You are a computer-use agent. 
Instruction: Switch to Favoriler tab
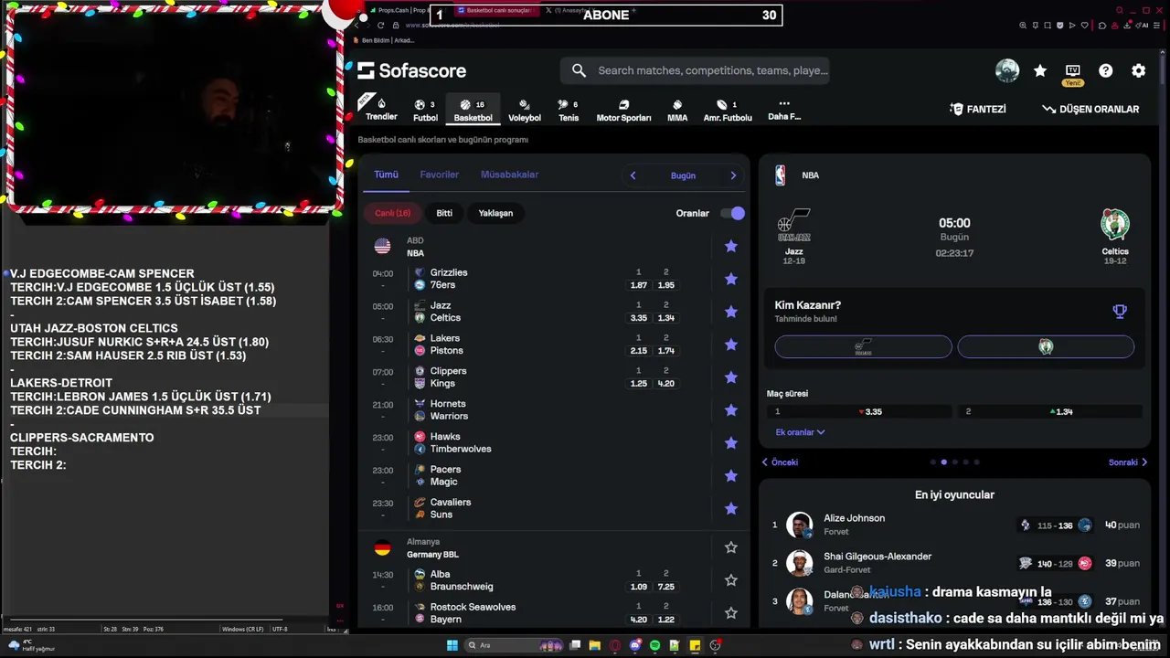[440, 175]
